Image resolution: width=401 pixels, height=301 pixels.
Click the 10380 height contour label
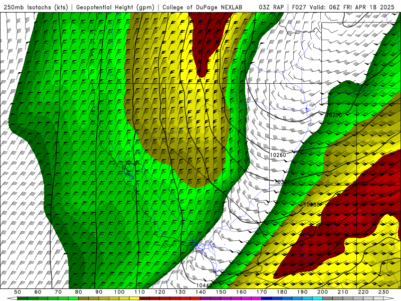click(311, 205)
